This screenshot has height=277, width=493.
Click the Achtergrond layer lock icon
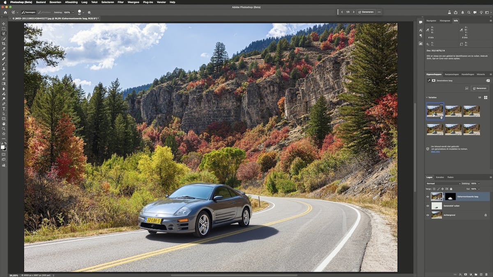pos(486,215)
